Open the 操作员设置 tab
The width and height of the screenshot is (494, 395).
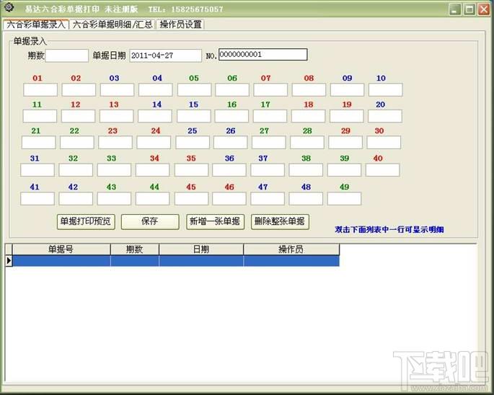[180, 25]
